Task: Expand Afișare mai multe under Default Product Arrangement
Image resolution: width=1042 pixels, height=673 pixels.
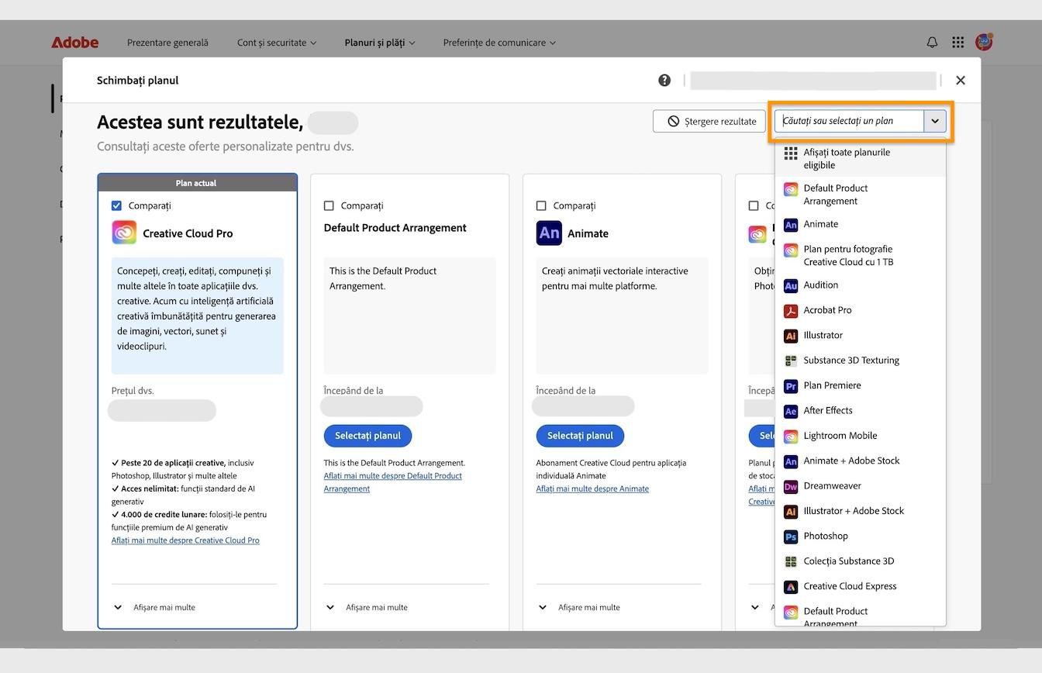Action: click(x=367, y=607)
